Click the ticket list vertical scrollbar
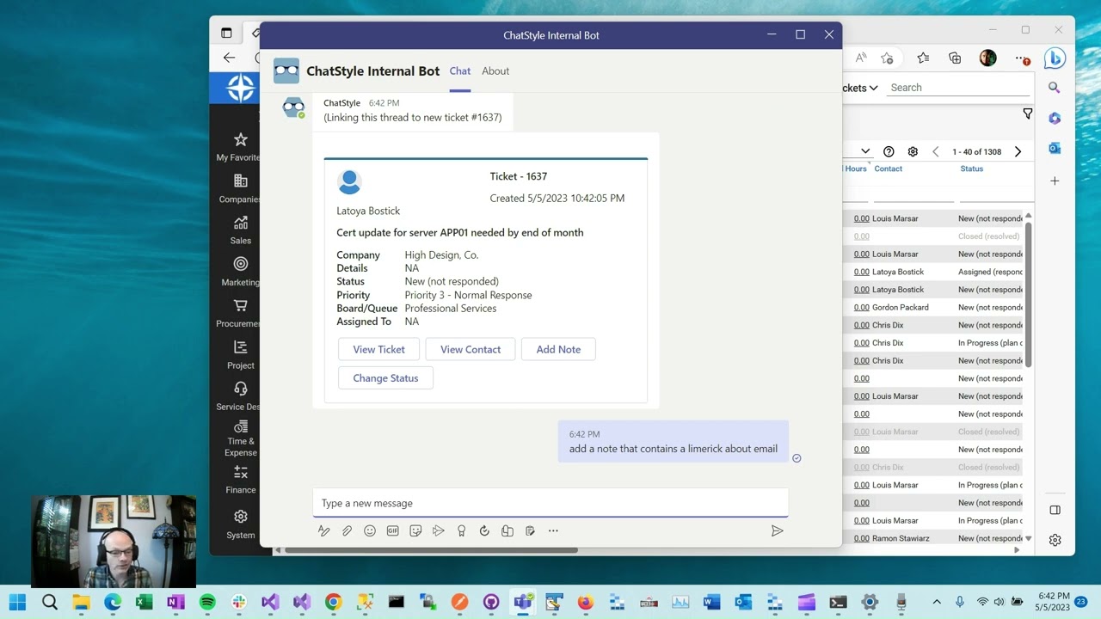Viewport: 1101px width, 619px height. coord(1028,294)
